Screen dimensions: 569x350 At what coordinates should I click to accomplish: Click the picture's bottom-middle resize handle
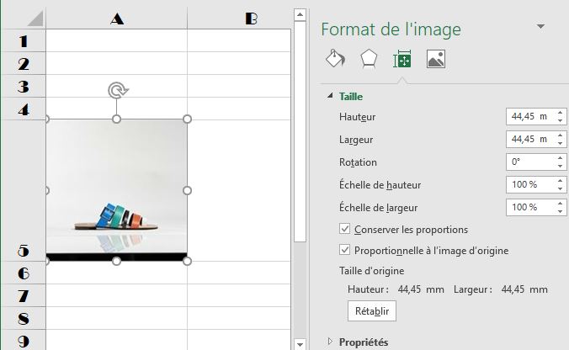point(116,261)
